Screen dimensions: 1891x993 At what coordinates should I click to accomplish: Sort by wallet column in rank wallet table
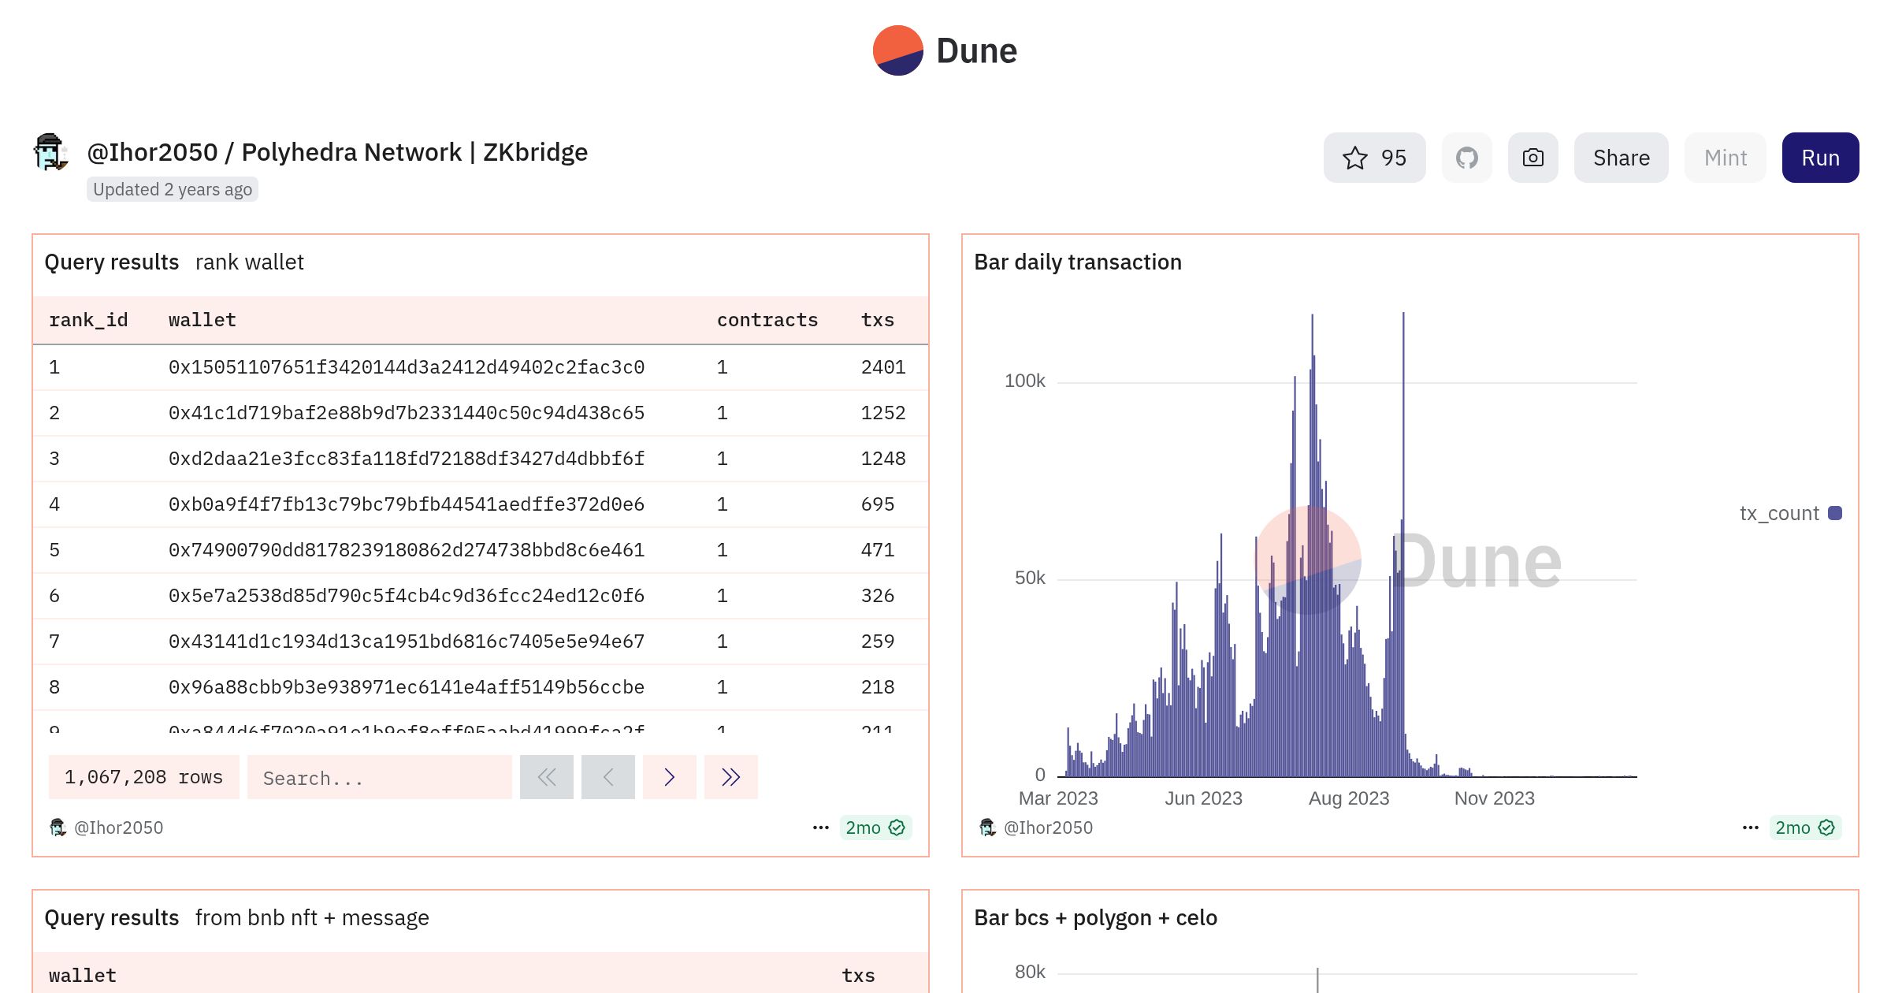[202, 320]
